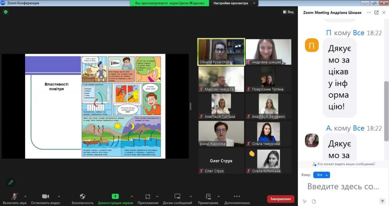Click the green encryption shield icon
The image size is (389, 206).
coord(6,12)
